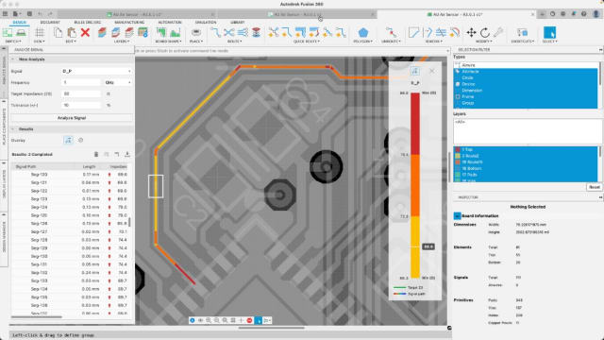Click the red stop icon in bottom toolbar
The image size is (604, 340).
249,320
